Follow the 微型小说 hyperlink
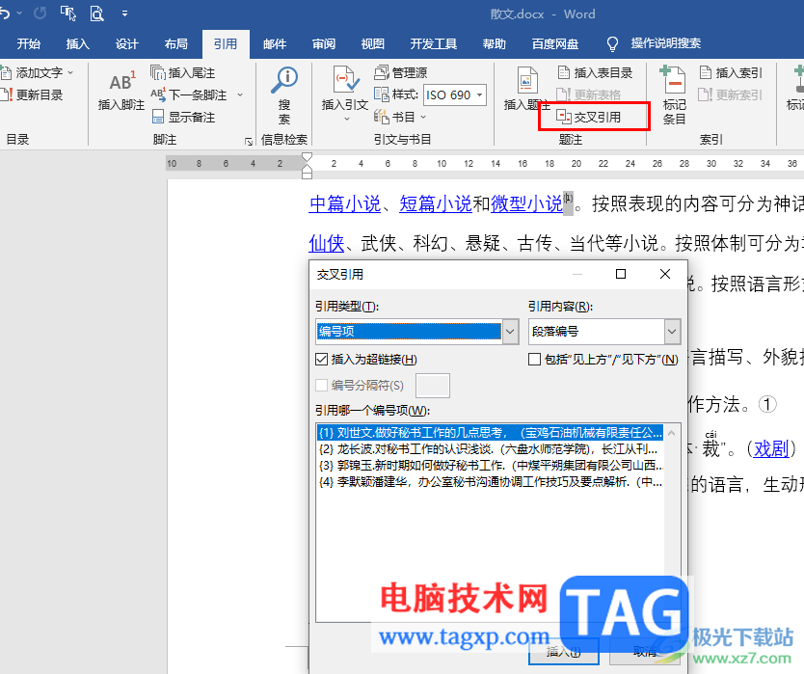 (x=526, y=203)
